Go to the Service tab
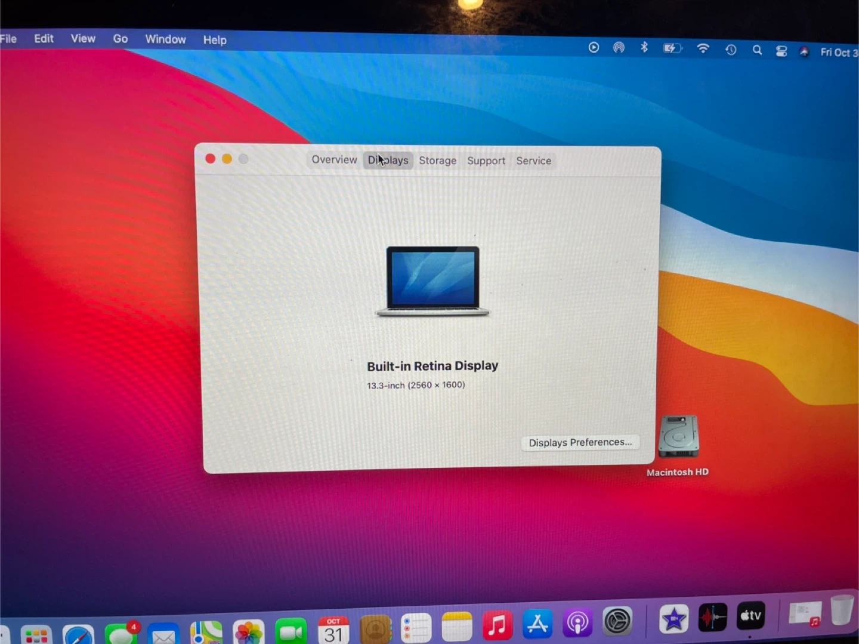859x644 pixels. point(533,161)
